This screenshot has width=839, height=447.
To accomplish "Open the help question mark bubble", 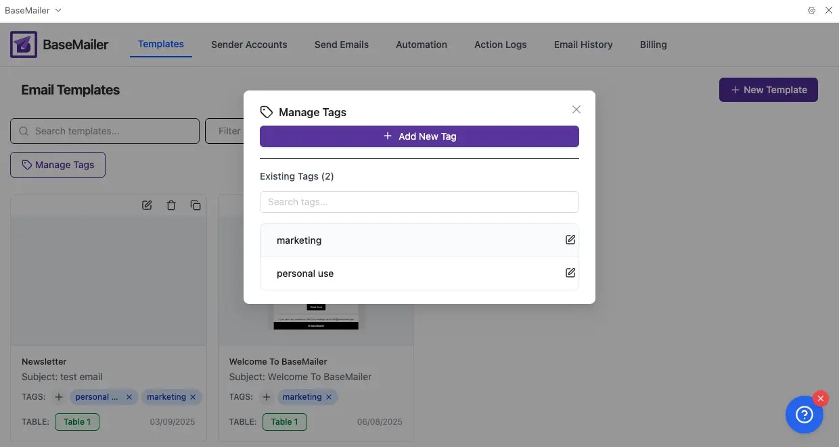I will click(804, 414).
